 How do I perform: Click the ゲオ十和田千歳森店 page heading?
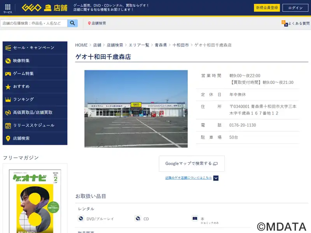(x=103, y=57)
